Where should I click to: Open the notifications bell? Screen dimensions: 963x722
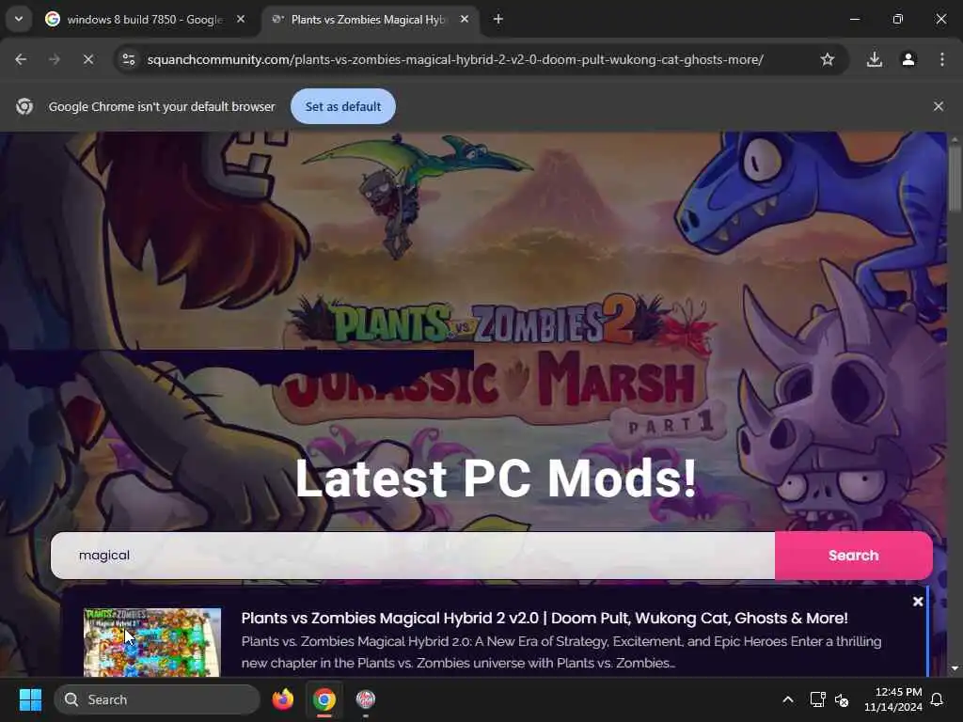coord(938,699)
